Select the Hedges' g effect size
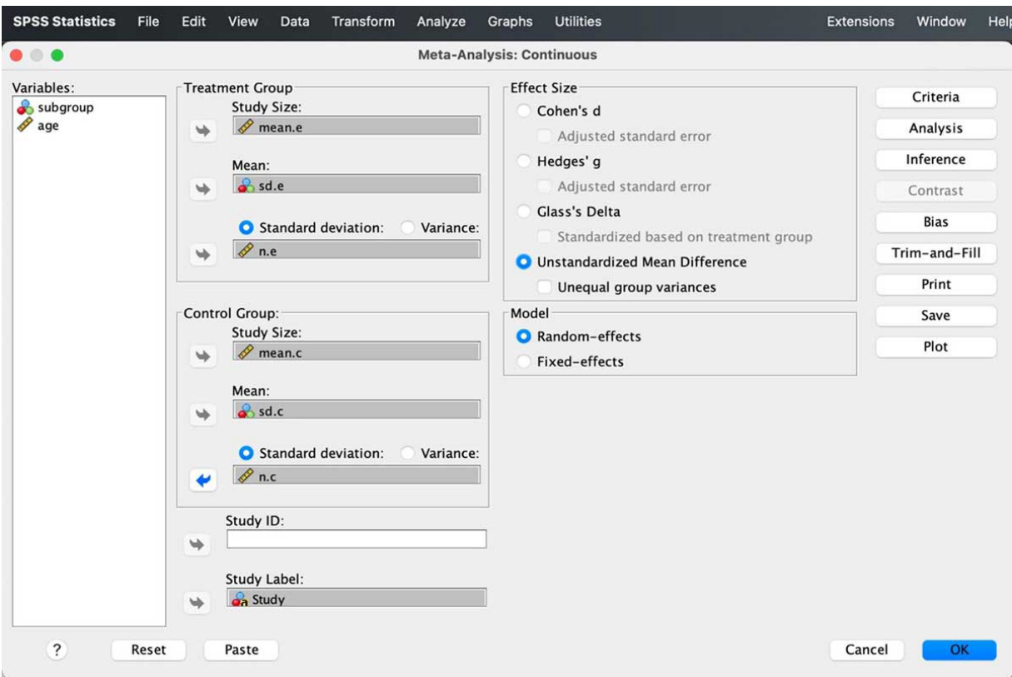The width and height of the screenshot is (1012, 677). [524, 162]
